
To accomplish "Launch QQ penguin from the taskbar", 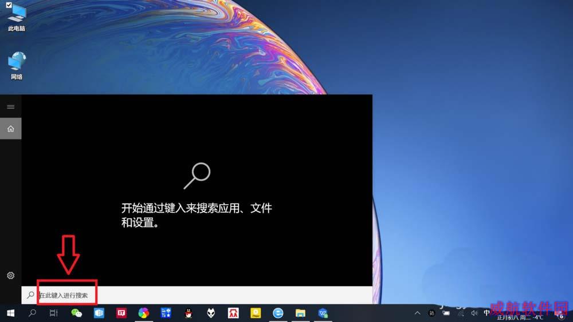I will click(x=189, y=313).
